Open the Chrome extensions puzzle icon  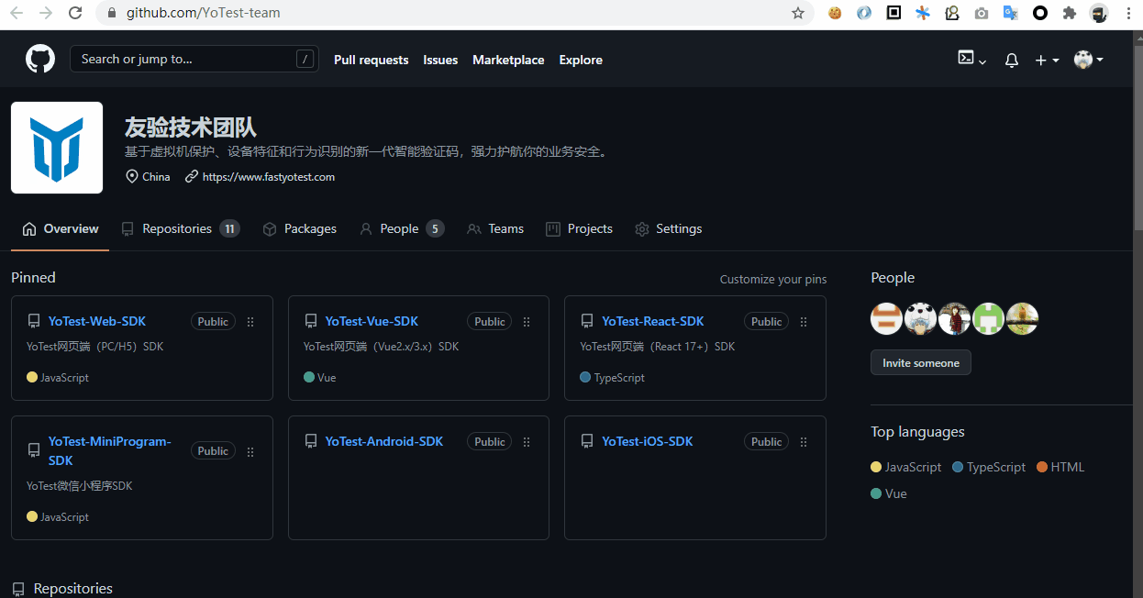pos(1069,13)
